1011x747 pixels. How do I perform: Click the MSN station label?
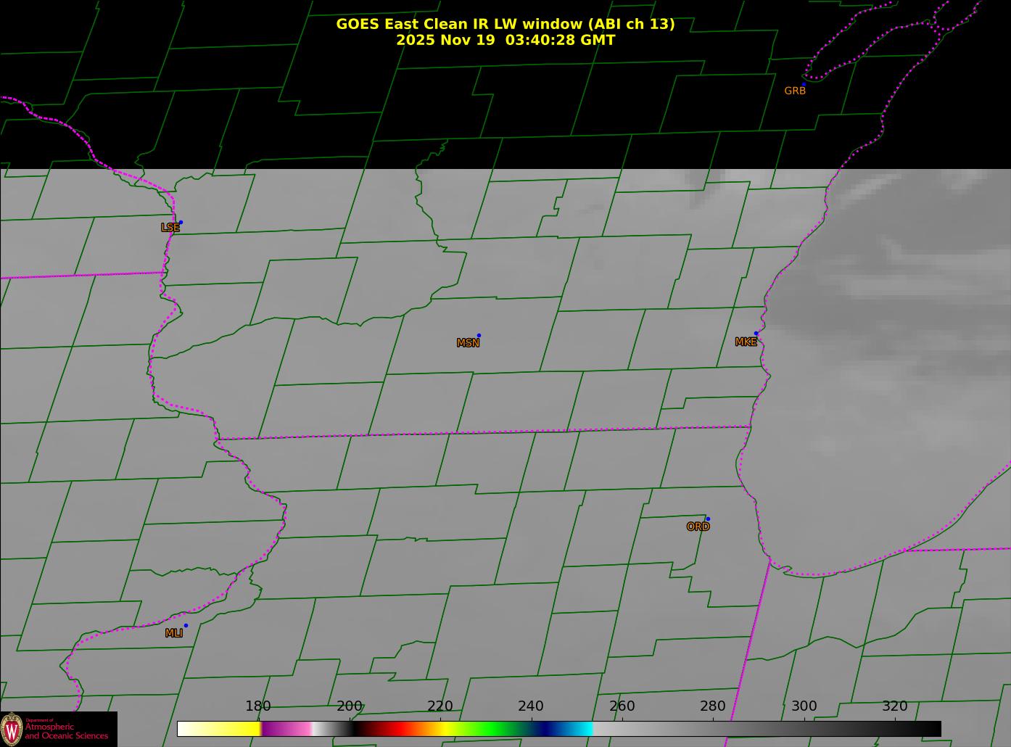(468, 343)
